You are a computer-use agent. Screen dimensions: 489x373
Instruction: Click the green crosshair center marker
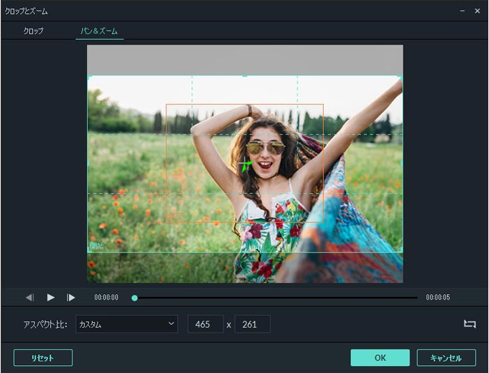245,165
